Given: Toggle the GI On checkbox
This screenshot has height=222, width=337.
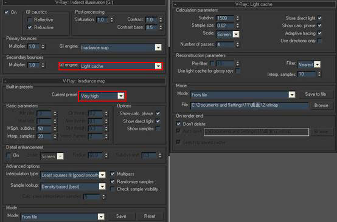Looking at the screenshot, I should click(7, 12).
